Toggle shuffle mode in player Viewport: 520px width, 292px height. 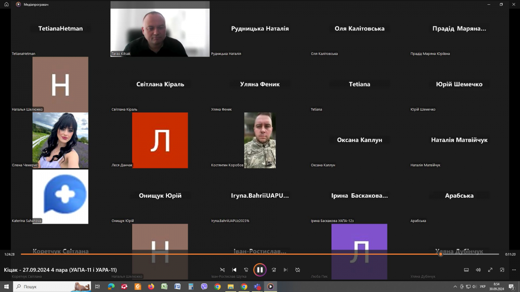[222, 270]
